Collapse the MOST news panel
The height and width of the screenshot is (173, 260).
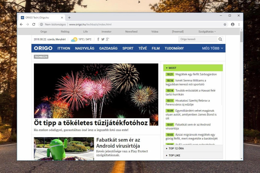point(193,68)
